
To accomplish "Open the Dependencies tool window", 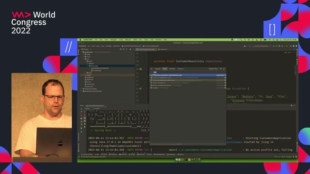I will 159,155.
